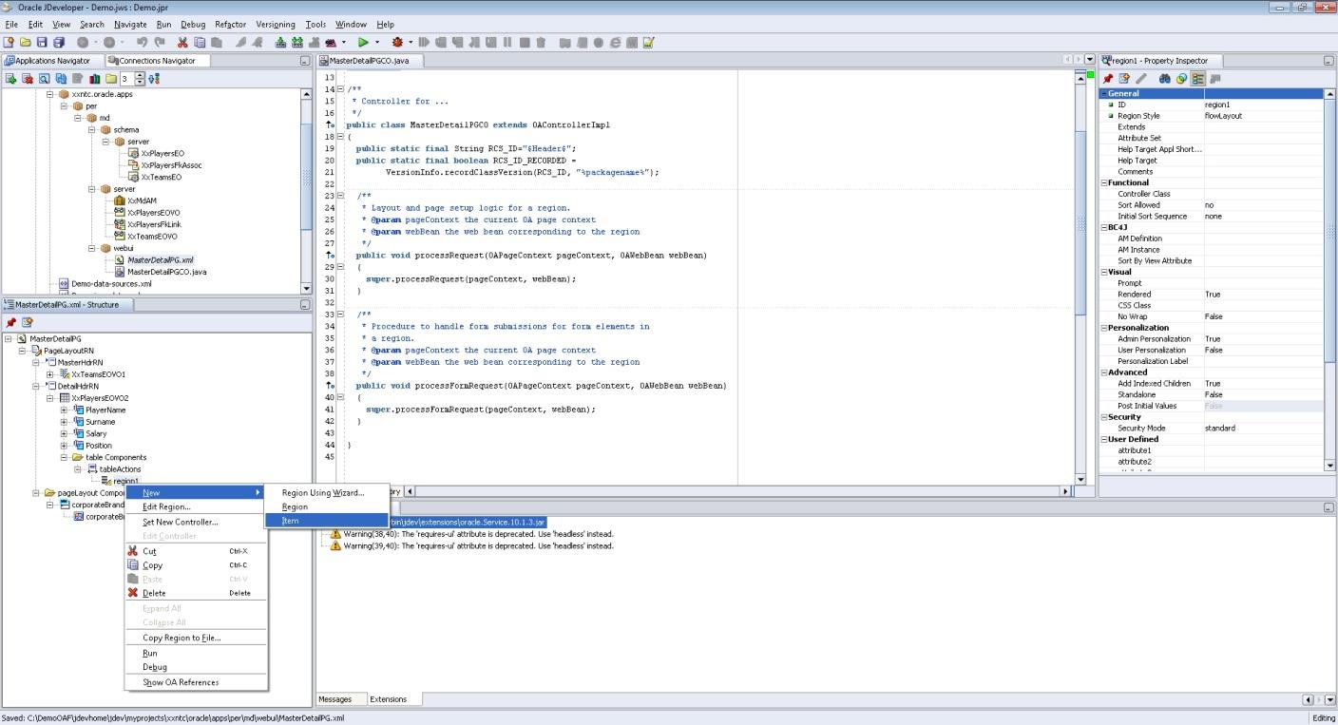The height and width of the screenshot is (725, 1338).
Task: Choose Region Using Wizard from submenu
Action: click(x=326, y=492)
